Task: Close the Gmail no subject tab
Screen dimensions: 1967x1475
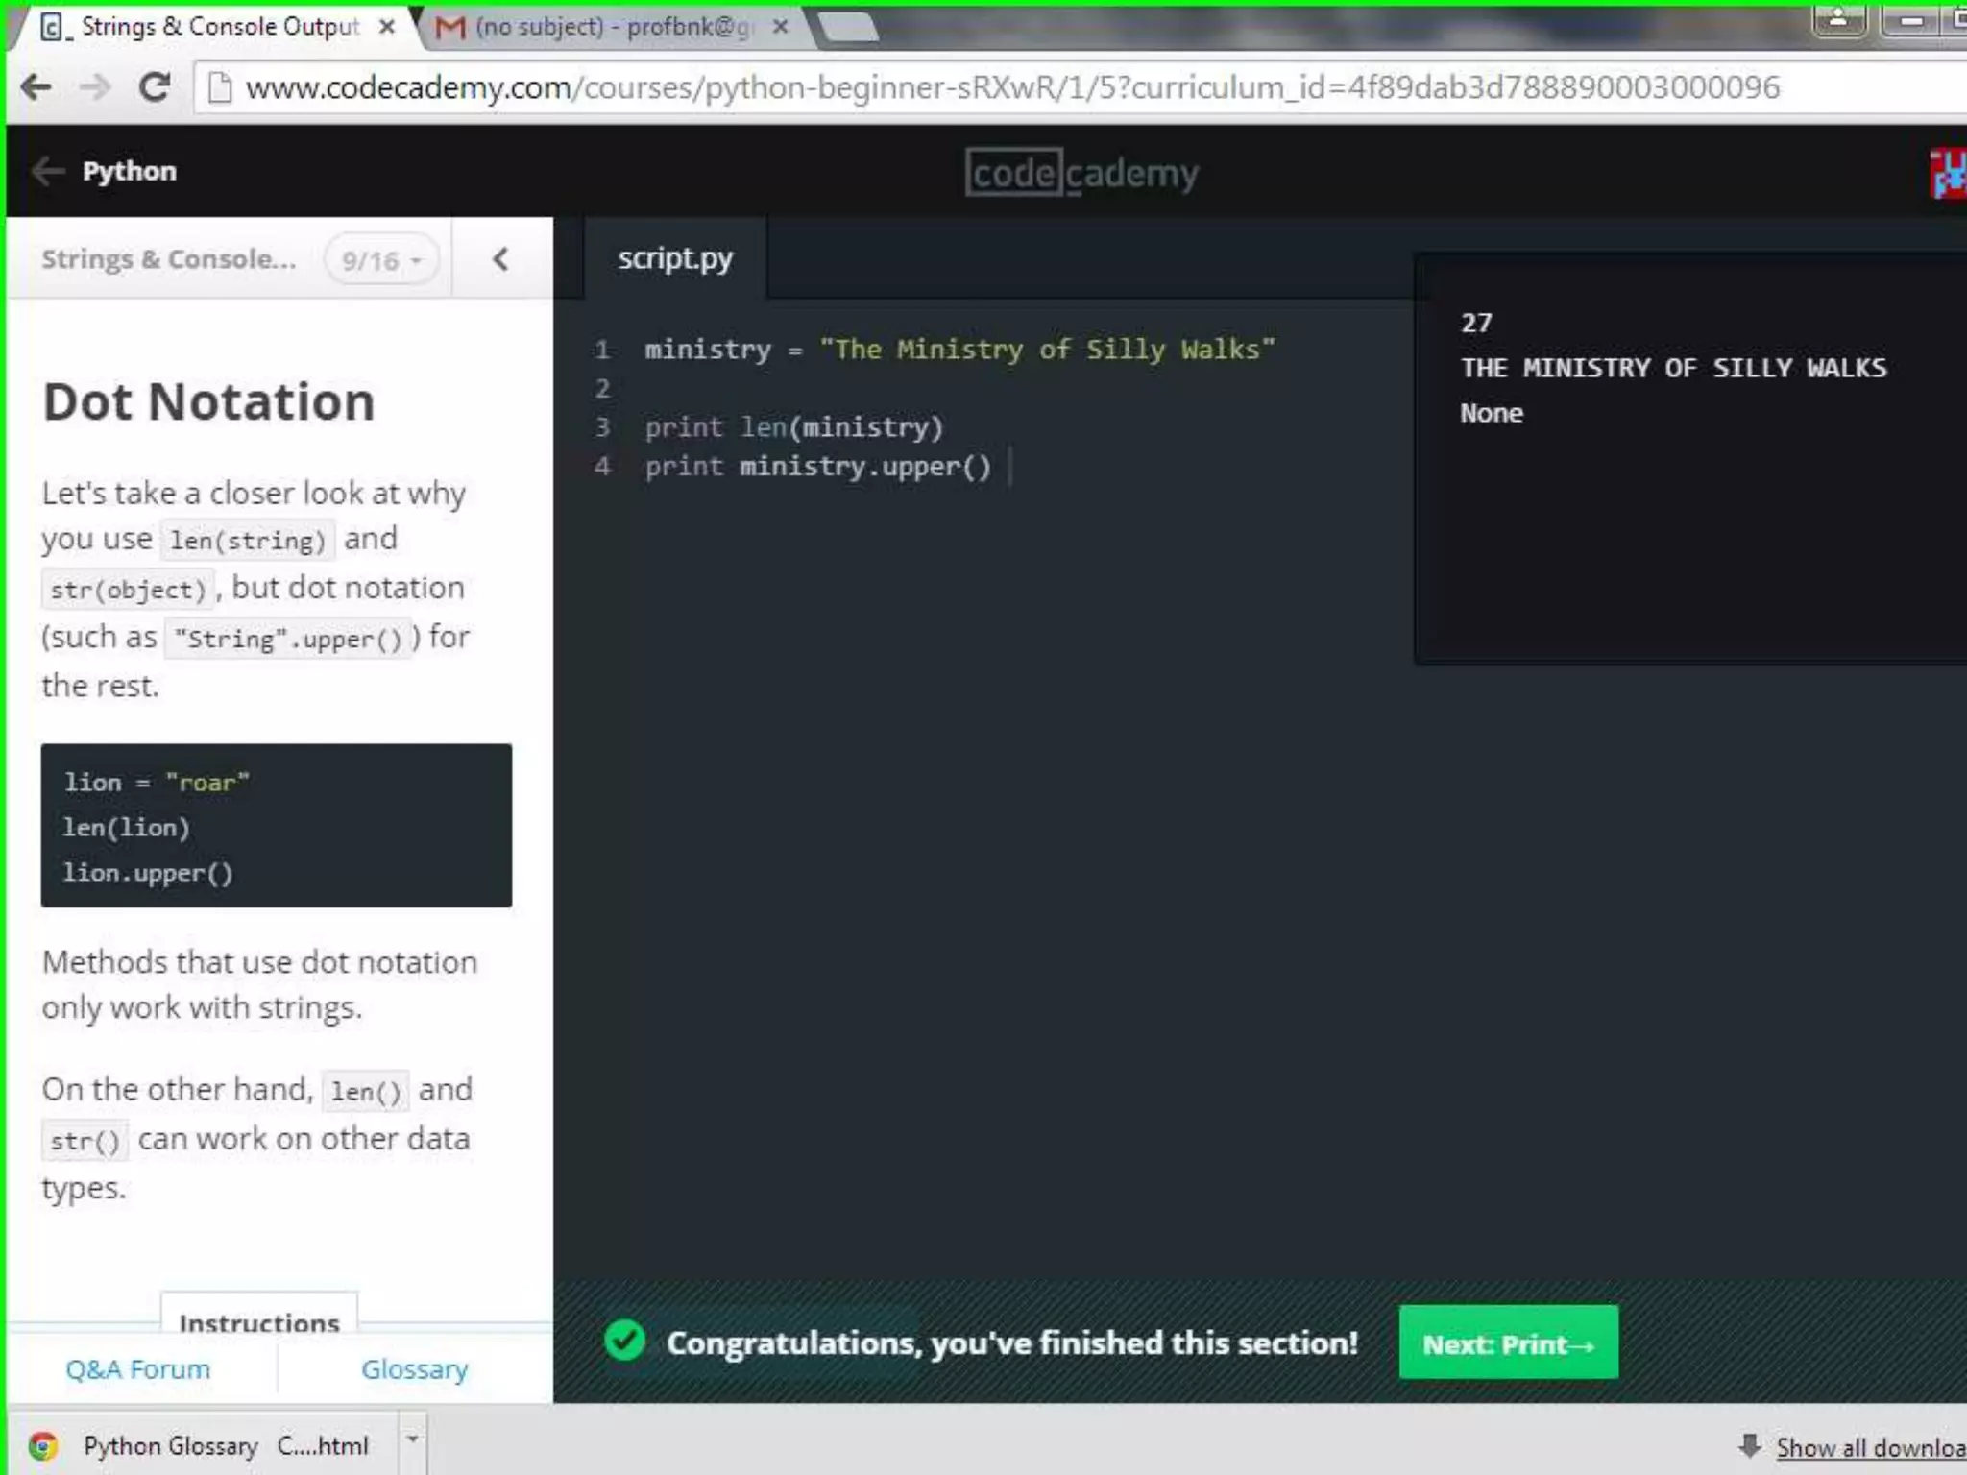Action: 781,27
